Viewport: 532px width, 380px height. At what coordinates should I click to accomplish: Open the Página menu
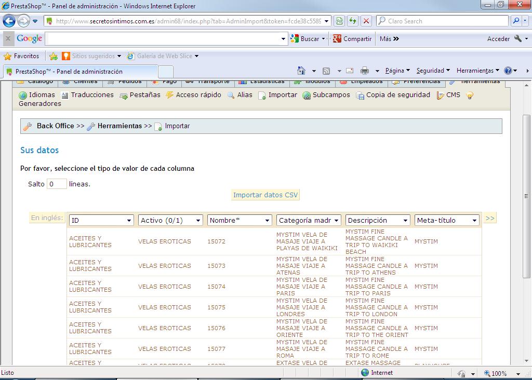click(397, 71)
